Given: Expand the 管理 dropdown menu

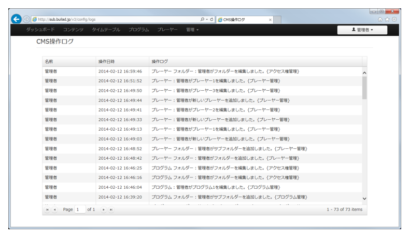Looking at the screenshot, I should [192, 30].
